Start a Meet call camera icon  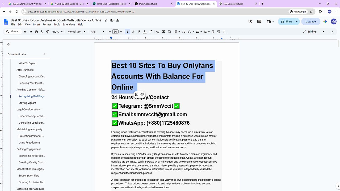pos(269,21)
